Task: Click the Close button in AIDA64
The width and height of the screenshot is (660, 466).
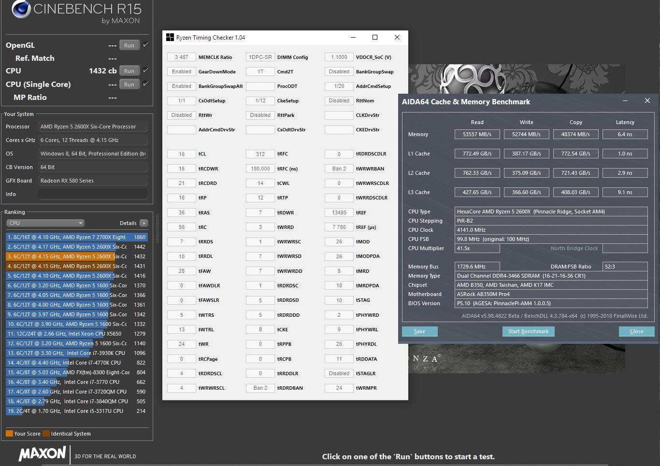Action: tap(636, 331)
